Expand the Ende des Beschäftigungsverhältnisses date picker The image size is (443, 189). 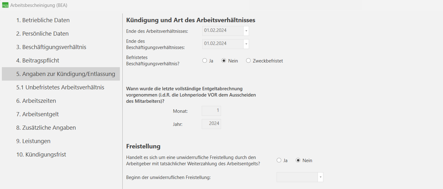pos(246,44)
